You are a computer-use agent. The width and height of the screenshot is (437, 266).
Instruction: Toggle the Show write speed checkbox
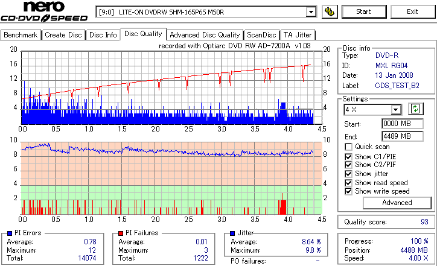tap(348, 191)
